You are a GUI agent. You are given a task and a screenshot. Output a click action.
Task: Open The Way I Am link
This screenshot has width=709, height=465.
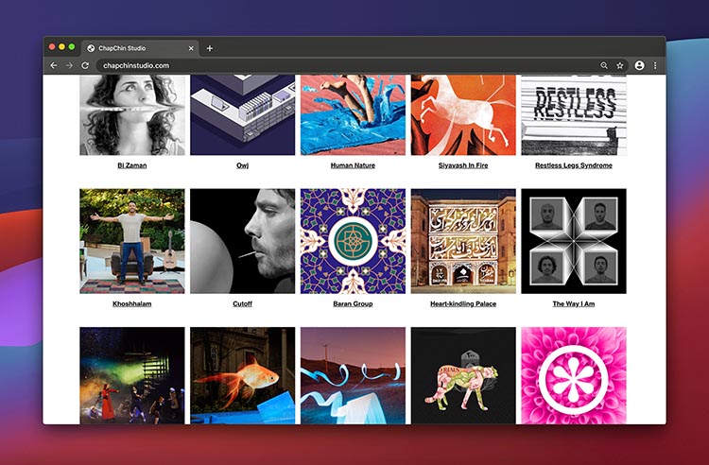(574, 303)
